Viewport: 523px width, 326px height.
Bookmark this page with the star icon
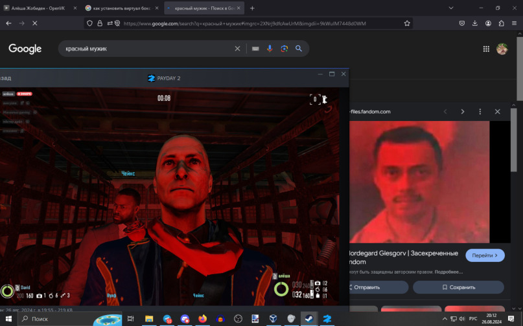click(x=407, y=23)
